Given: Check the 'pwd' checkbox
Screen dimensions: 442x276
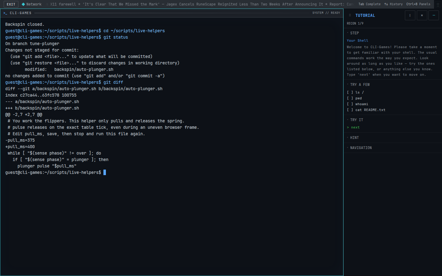Looking at the screenshot, I should pos(350,98).
